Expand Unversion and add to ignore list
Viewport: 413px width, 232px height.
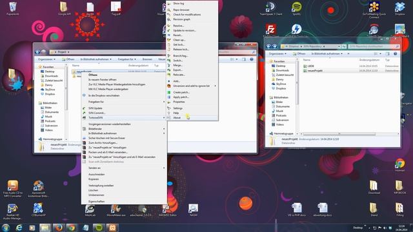tap(192, 86)
